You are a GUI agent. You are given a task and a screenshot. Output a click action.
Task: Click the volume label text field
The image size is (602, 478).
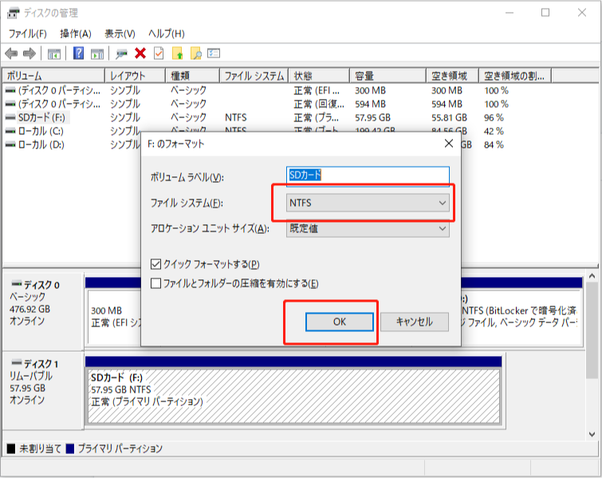368,176
